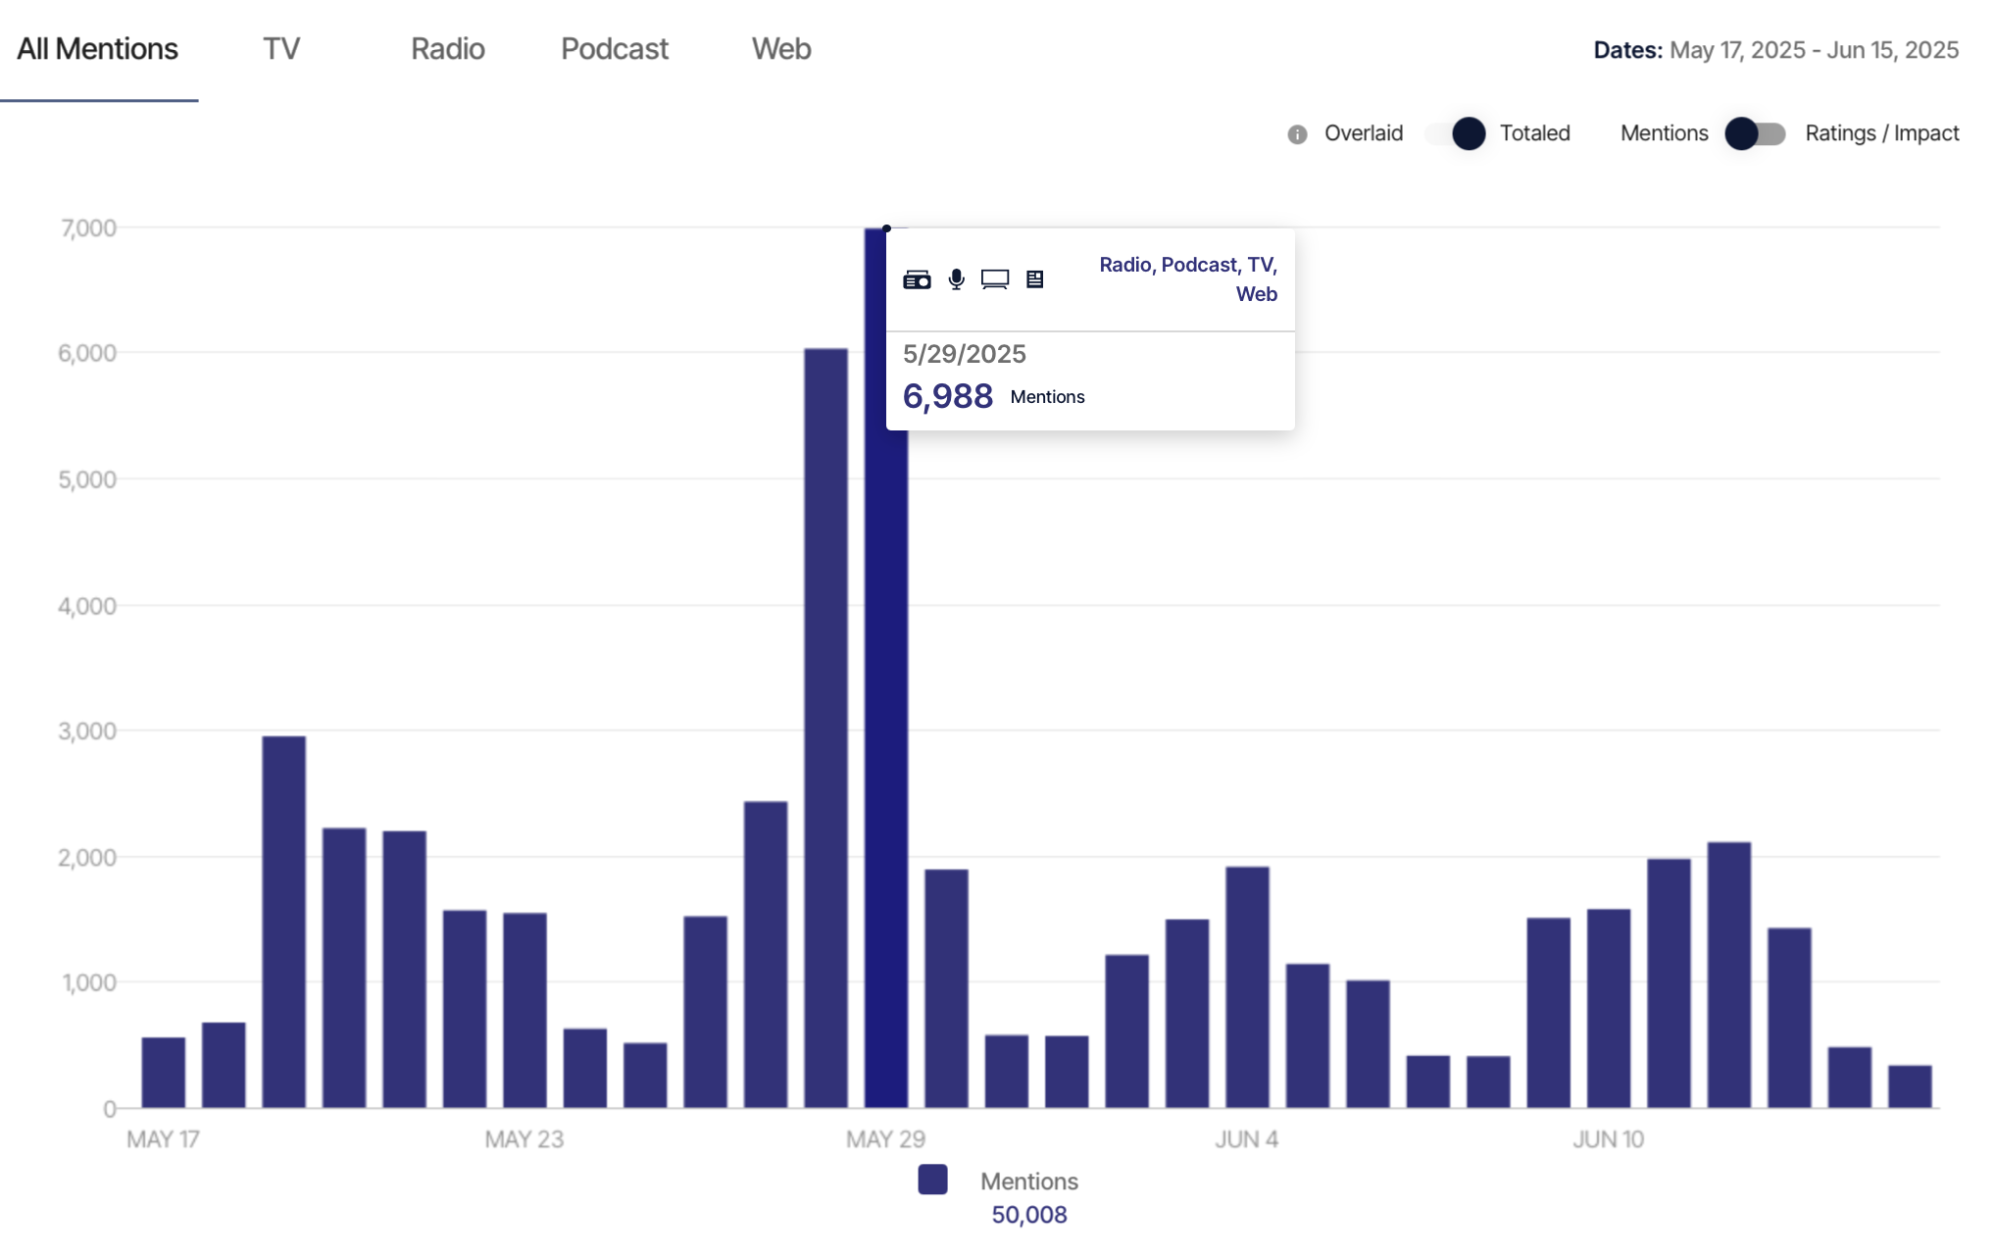Open the Web tab

pos(781,49)
